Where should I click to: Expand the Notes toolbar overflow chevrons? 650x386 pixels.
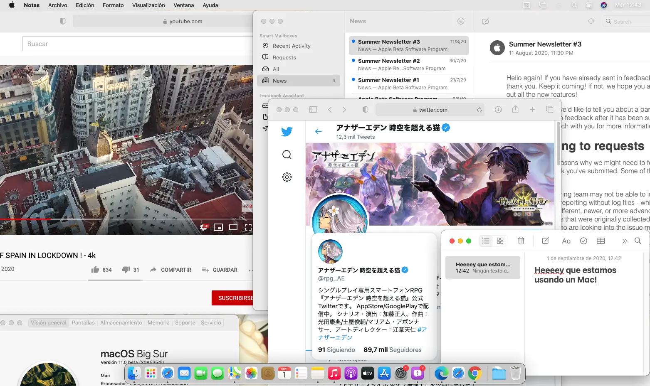[625, 241]
